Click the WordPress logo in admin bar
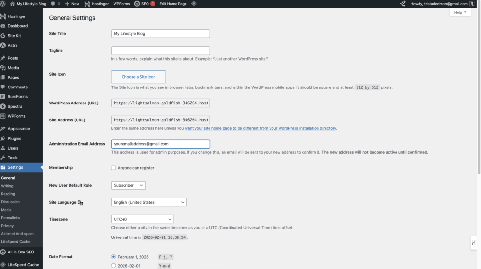Screen dimensions: 481x269 [3, 4]
